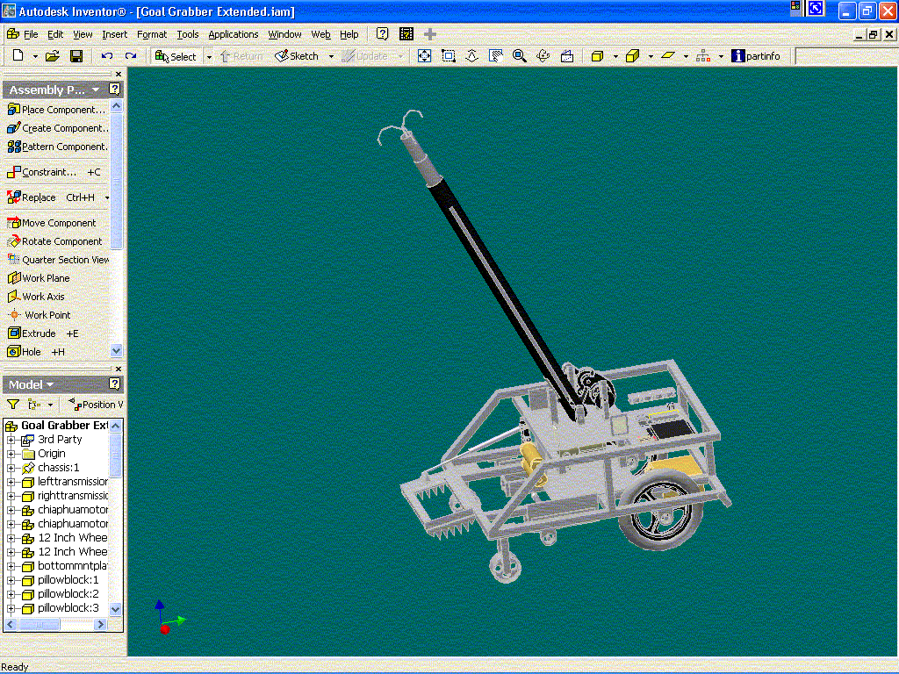Image resolution: width=899 pixels, height=674 pixels.
Task: Click the component hierarchy structure icon
Action: [703, 55]
